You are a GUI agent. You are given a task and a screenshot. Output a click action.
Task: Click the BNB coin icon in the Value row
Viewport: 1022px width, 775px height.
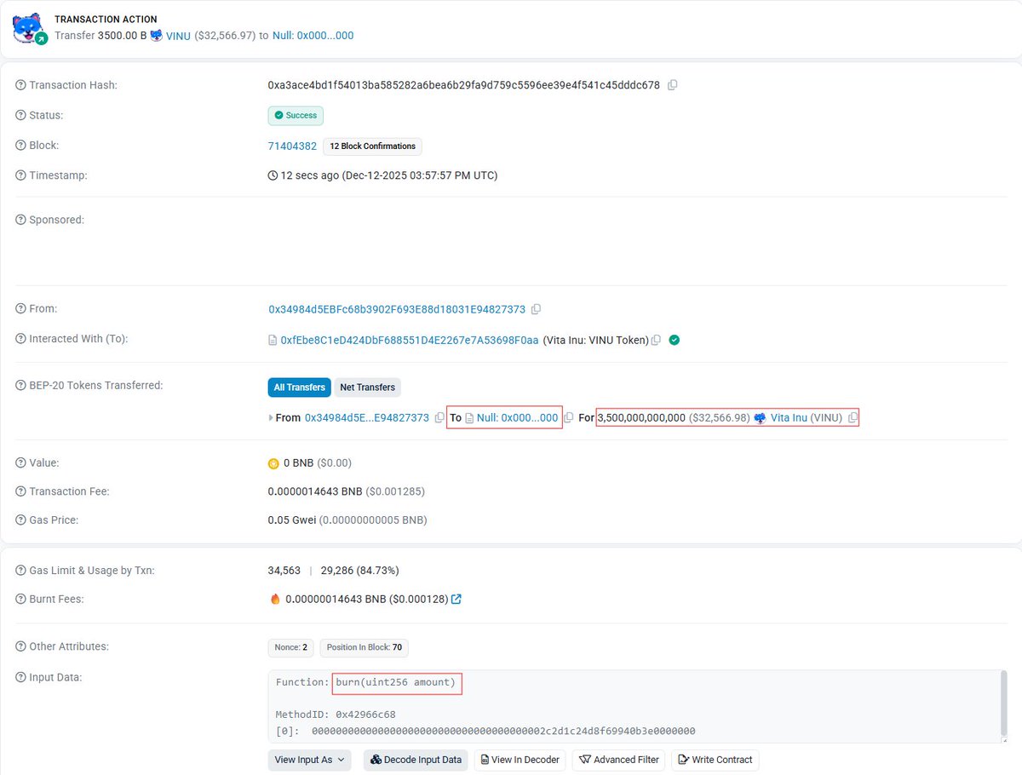pos(274,462)
